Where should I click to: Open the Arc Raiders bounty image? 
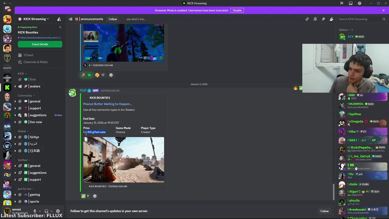click(124, 160)
